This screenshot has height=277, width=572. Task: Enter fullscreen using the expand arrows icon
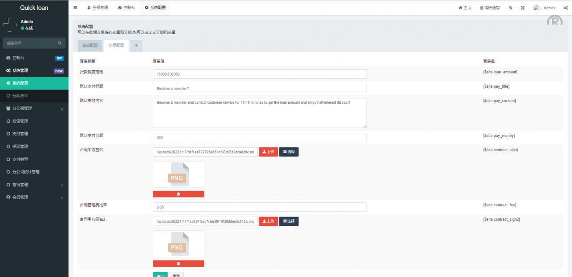click(522, 8)
